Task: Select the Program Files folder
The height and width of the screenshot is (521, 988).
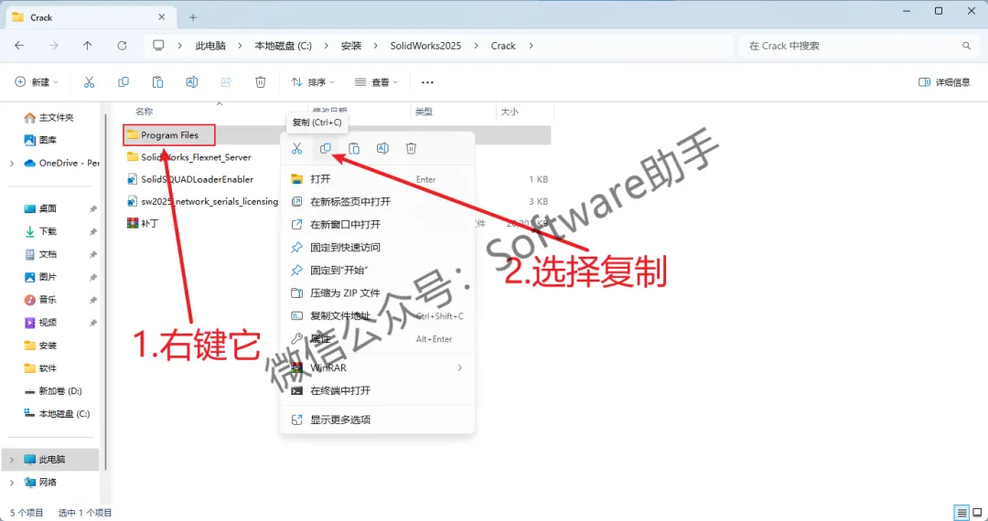Action: (x=169, y=134)
